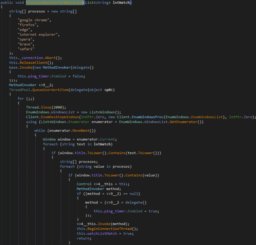Viewport: 256px width, 245px height.
Task: Click 'Control <>4__this = this;' line
Action: pos(103,184)
